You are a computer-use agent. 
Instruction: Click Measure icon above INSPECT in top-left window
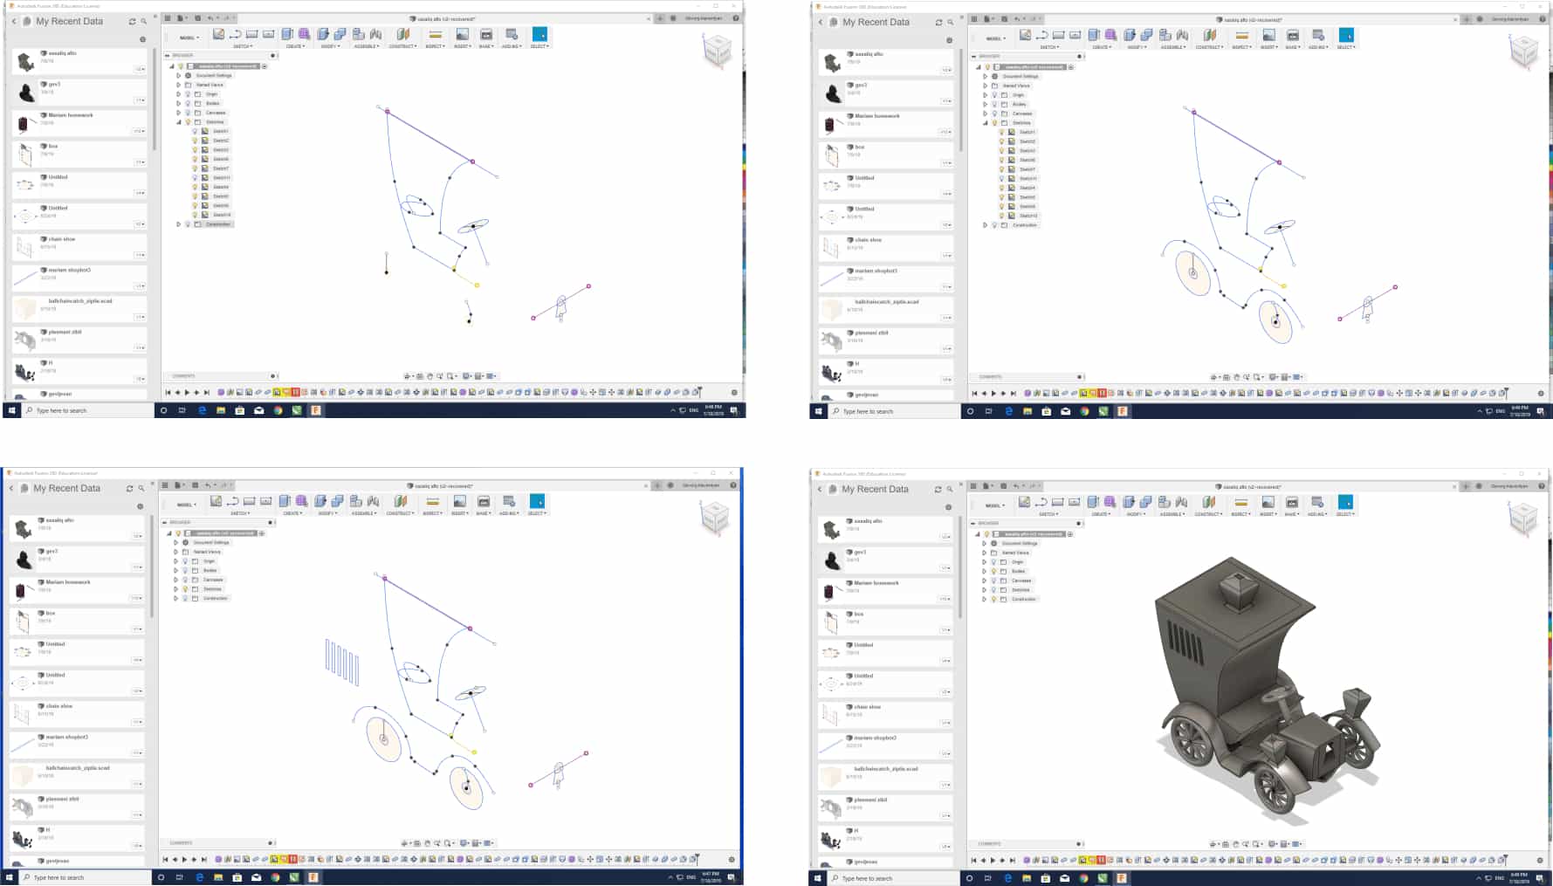coord(435,35)
